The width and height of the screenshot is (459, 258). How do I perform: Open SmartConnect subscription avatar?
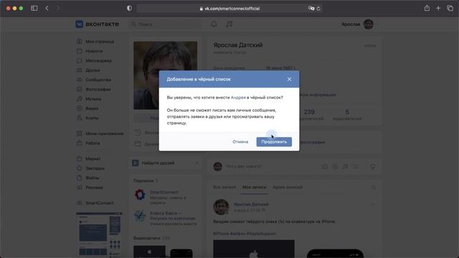[140, 194]
